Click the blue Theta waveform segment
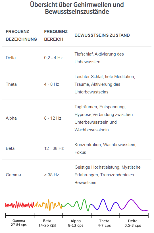 pyautogui.click(x=105, y=205)
